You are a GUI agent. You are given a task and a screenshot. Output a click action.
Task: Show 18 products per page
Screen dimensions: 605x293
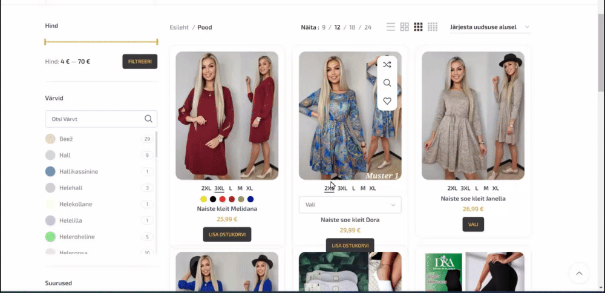(352, 27)
